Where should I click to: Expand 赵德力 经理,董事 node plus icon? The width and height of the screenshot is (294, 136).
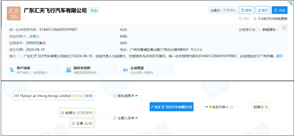63,113
